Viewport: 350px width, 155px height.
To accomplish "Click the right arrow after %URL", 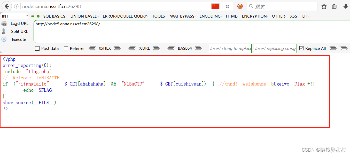I will pos(156,48).
